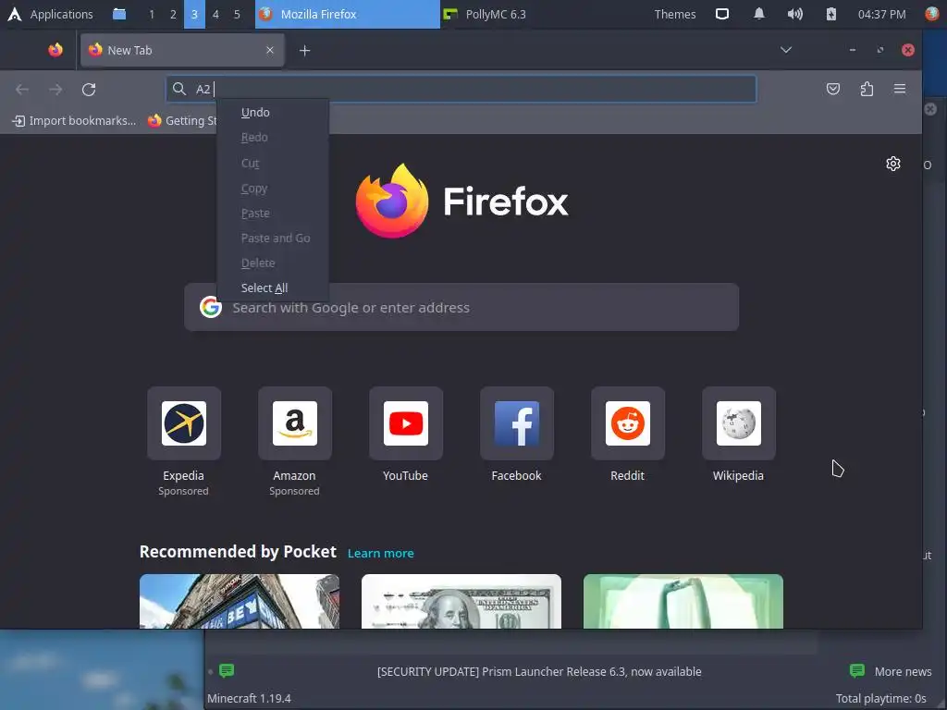Click the Themes item in the panel
The image size is (947, 710).
point(675,14)
